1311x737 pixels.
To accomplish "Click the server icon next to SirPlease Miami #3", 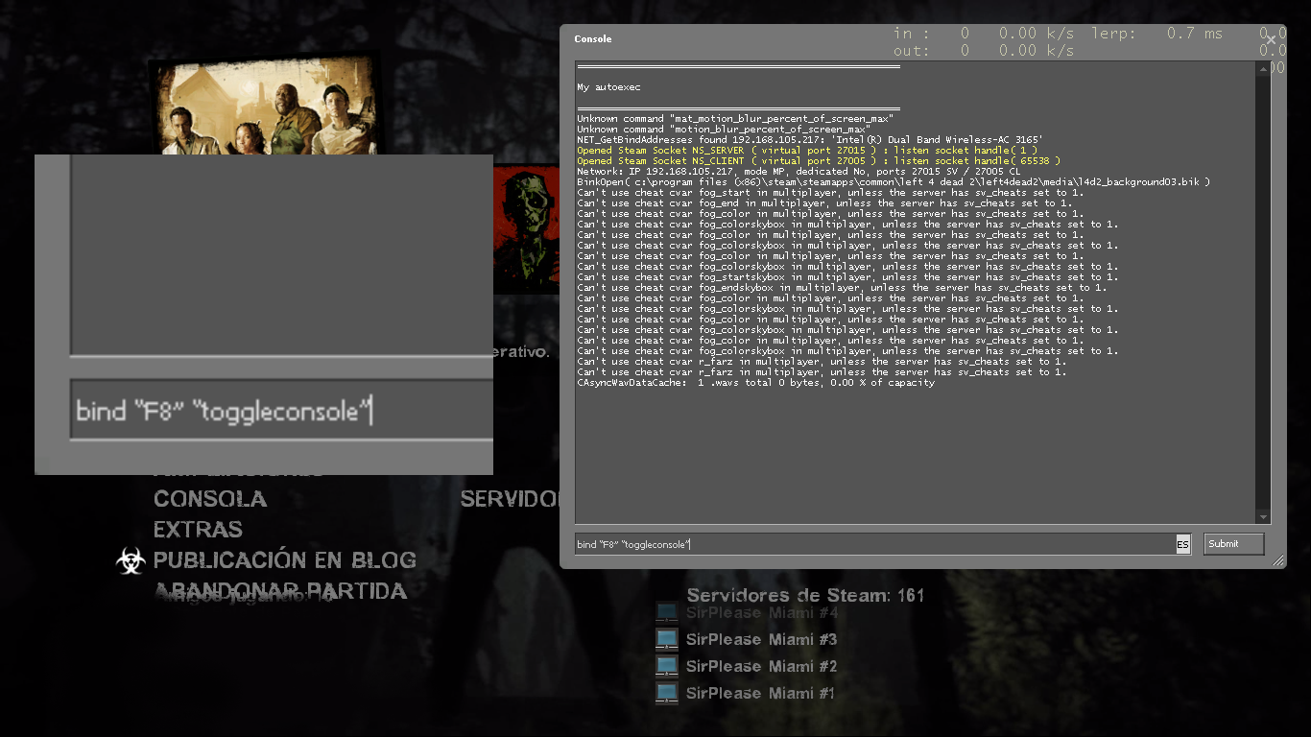I will [667, 639].
